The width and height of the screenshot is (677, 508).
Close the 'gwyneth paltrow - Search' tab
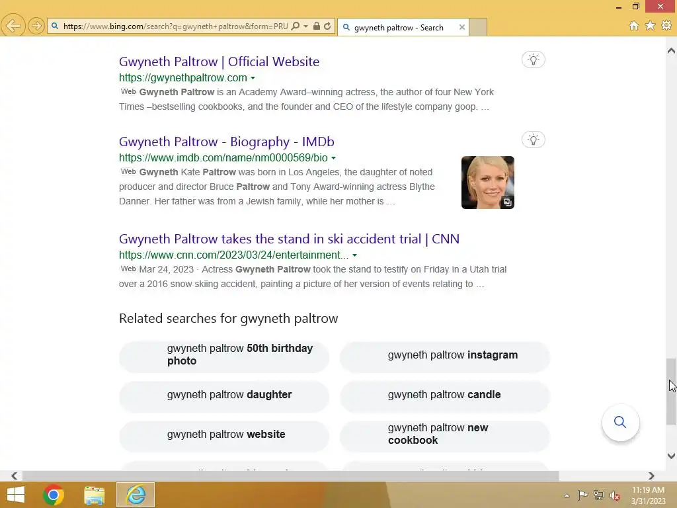[462, 27]
